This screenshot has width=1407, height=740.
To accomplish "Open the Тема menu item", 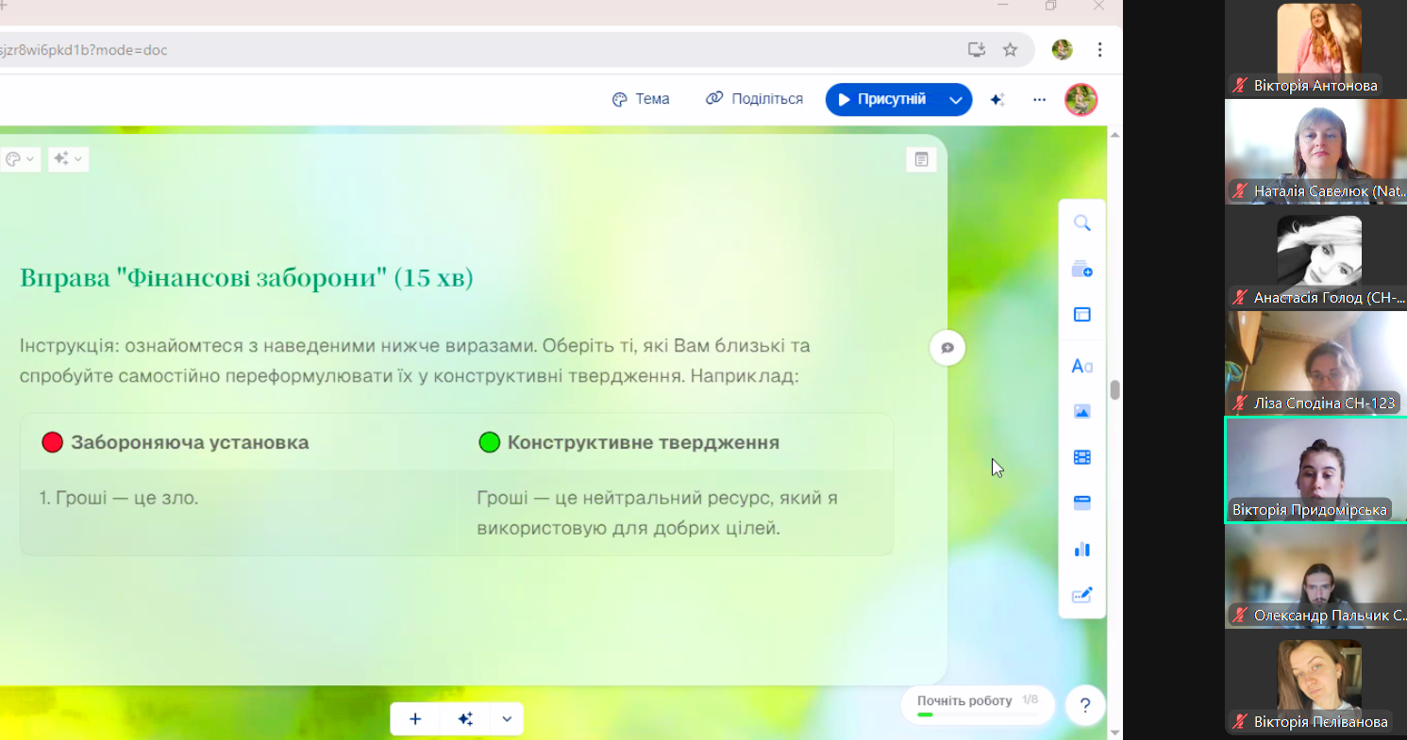I will coord(641,98).
